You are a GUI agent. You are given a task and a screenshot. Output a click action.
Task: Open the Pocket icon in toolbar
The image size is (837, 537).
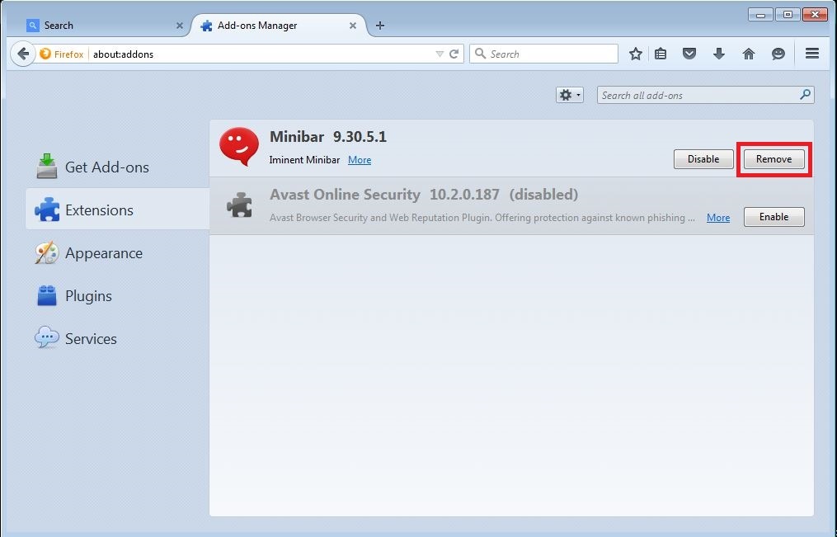689,54
